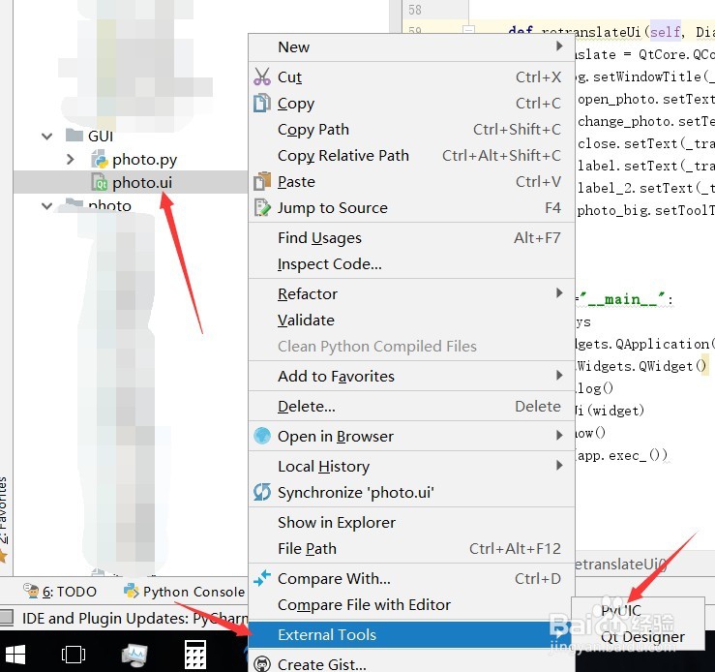
Task: Click the Favorites star icon
Action: tap(3, 556)
